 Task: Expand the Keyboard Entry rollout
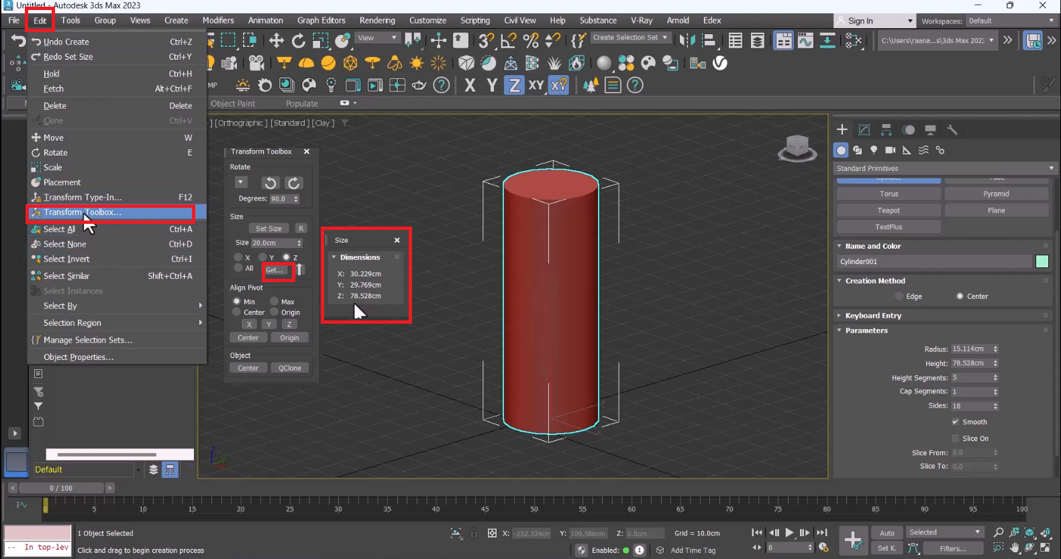click(x=873, y=316)
